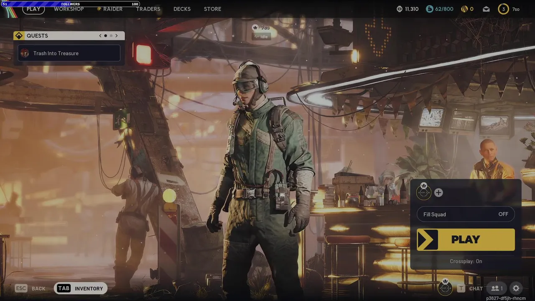The height and width of the screenshot is (301, 535).
Task: Click the 62/800 token count
Action: click(x=444, y=9)
